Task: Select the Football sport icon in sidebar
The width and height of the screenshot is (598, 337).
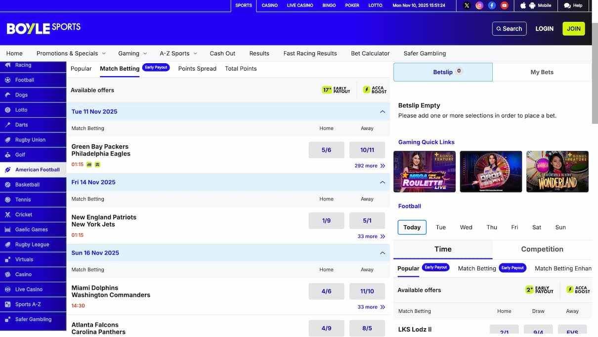Action: pos(8,80)
